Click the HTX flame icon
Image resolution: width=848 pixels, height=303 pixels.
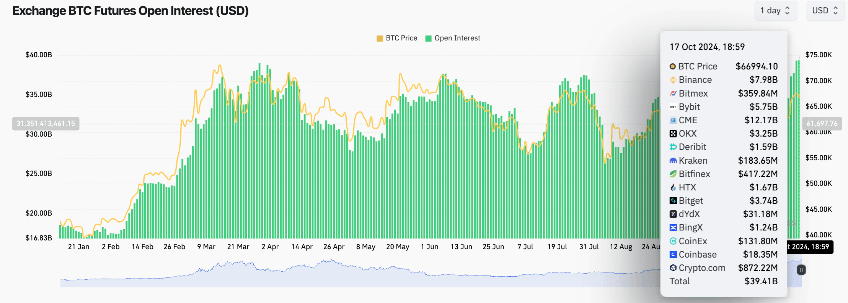[x=673, y=187]
